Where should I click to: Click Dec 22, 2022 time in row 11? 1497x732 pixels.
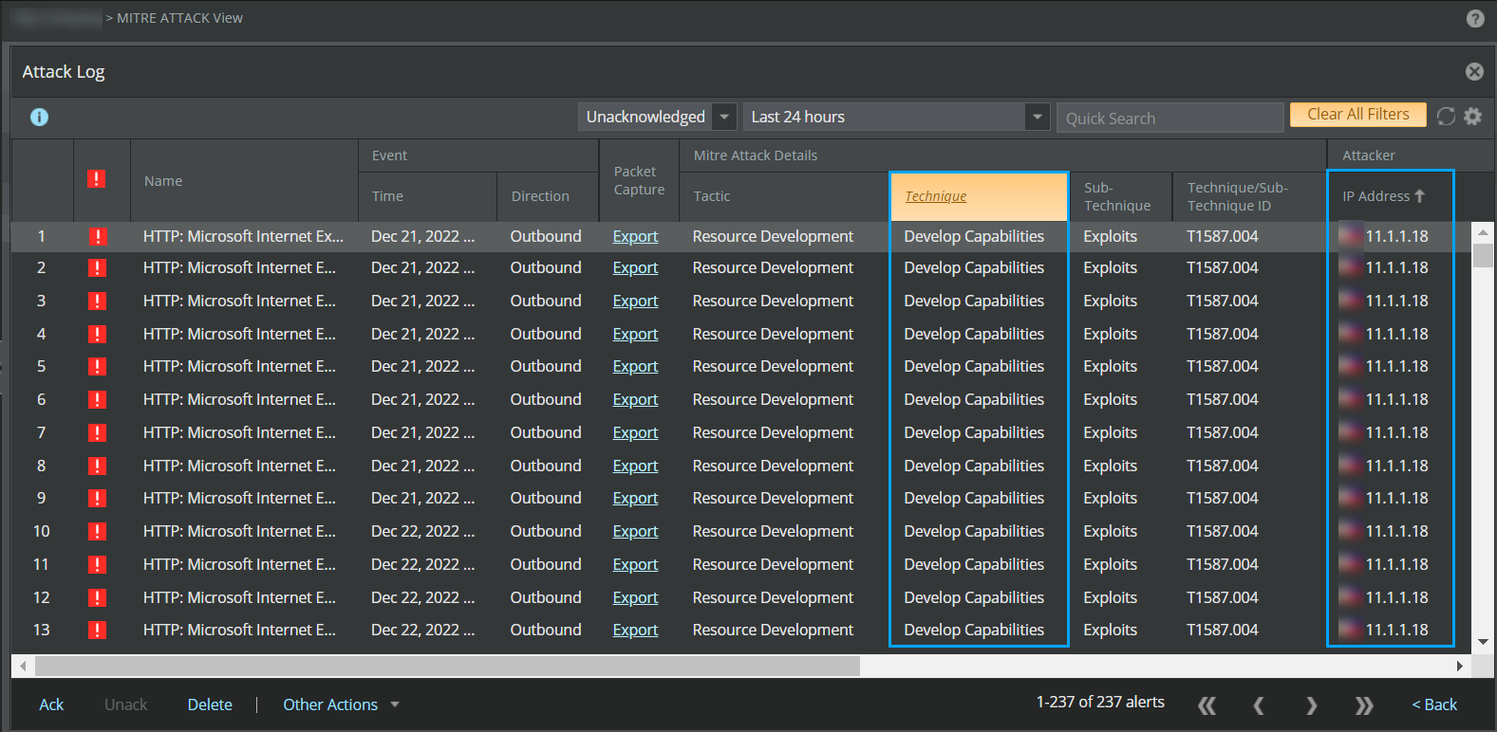[x=422, y=564]
